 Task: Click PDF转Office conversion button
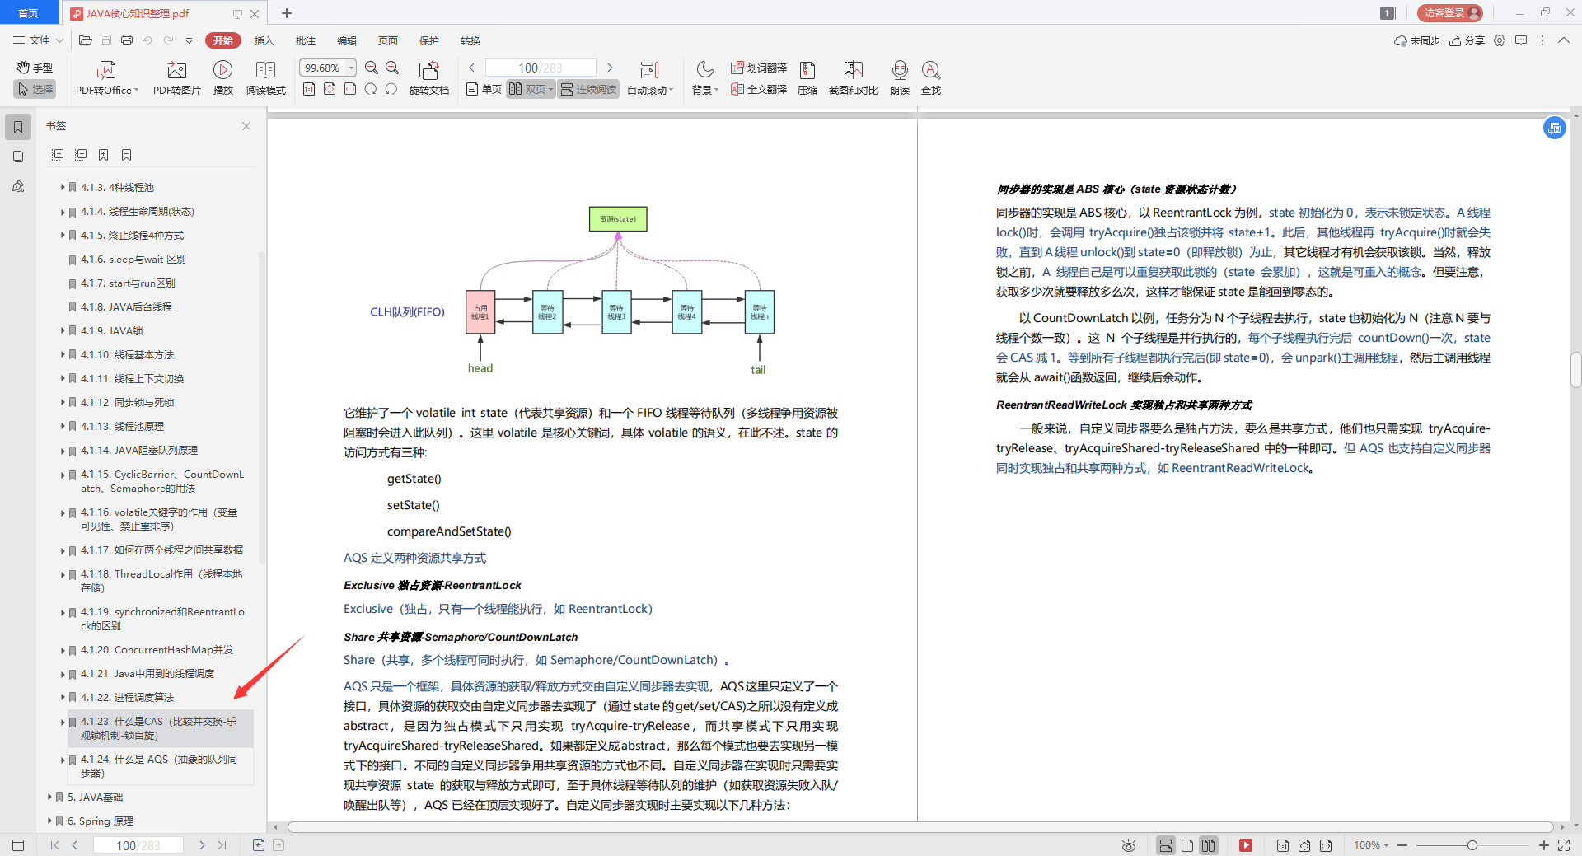coord(105,78)
